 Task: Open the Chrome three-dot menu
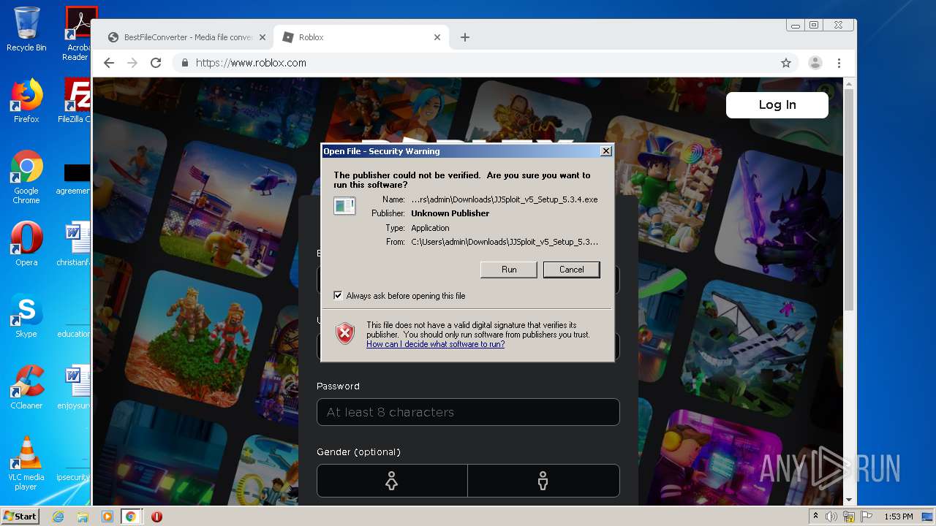pos(839,63)
